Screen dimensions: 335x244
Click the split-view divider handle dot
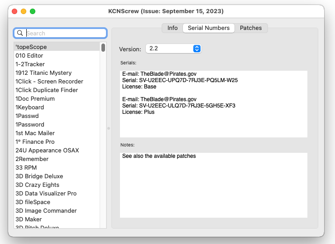[x=109, y=128]
